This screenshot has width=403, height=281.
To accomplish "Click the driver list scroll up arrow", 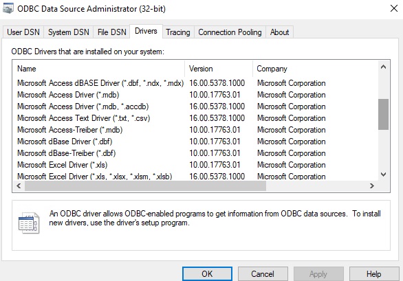I will click(383, 67).
